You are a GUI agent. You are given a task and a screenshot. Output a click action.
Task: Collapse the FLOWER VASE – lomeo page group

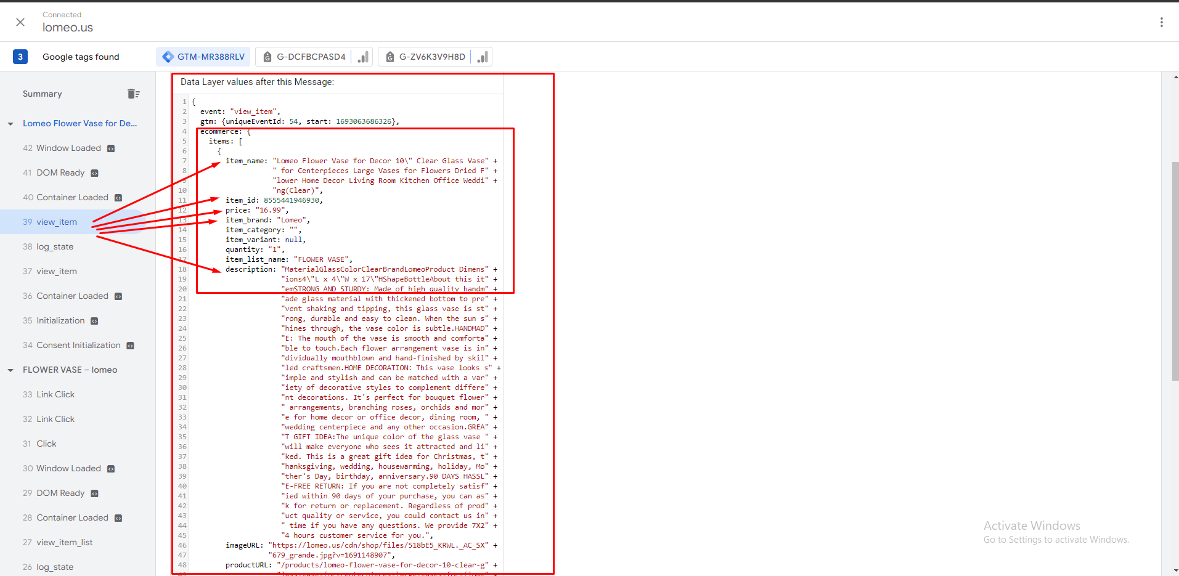point(10,370)
